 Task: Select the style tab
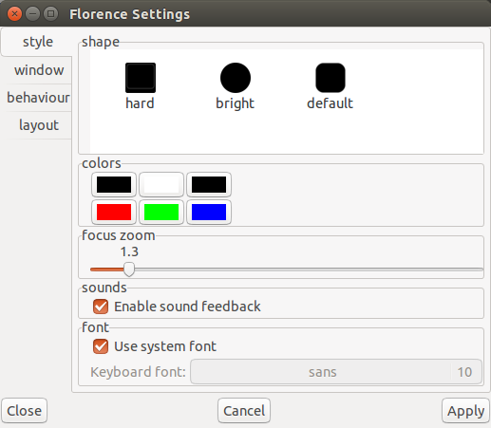coord(38,42)
